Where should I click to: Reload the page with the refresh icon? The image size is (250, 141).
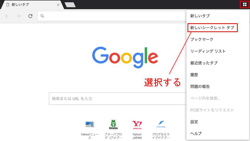click(x=30, y=16)
